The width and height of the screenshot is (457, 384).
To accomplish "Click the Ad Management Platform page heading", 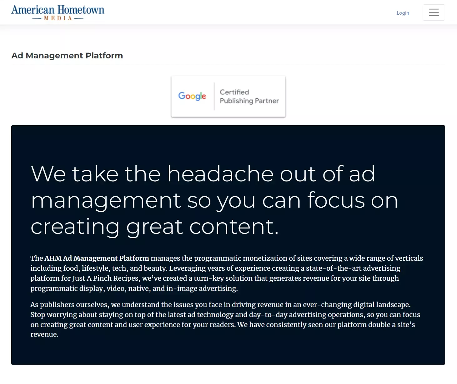I will coord(67,56).
